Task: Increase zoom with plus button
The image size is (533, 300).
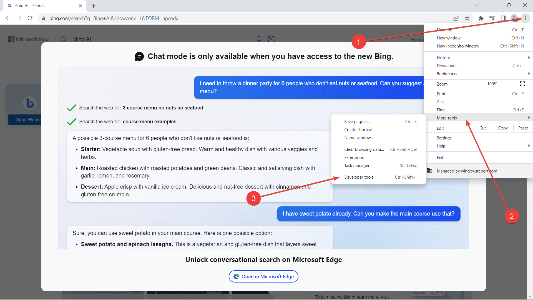Action: 505,84
